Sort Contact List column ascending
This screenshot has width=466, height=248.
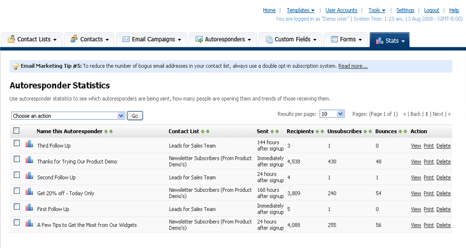pyautogui.click(x=202, y=131)
